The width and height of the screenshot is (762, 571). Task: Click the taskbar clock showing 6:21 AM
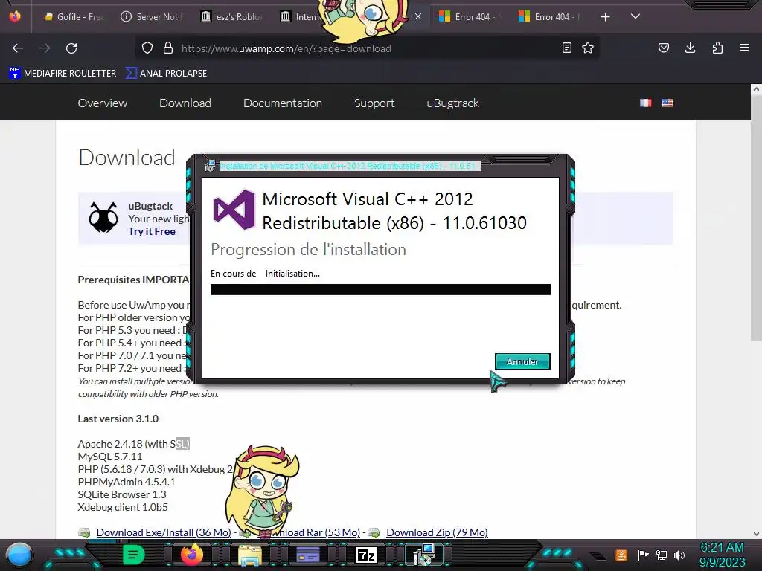(722, 555)
